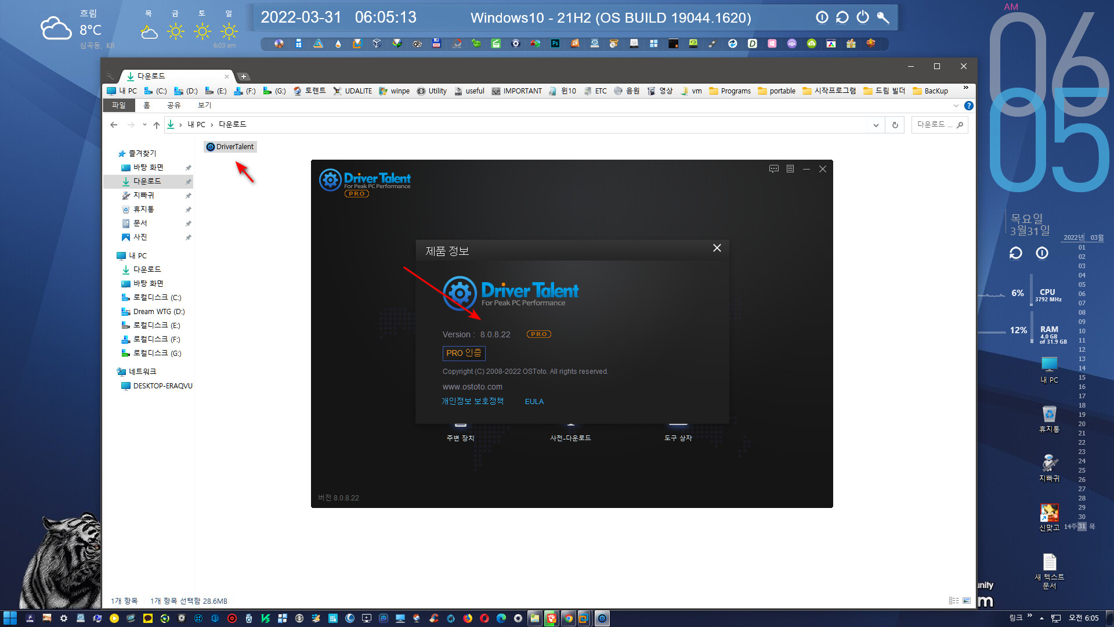
Task: Select 지빠귀 in the quick access list
Action: click(143, 195)
